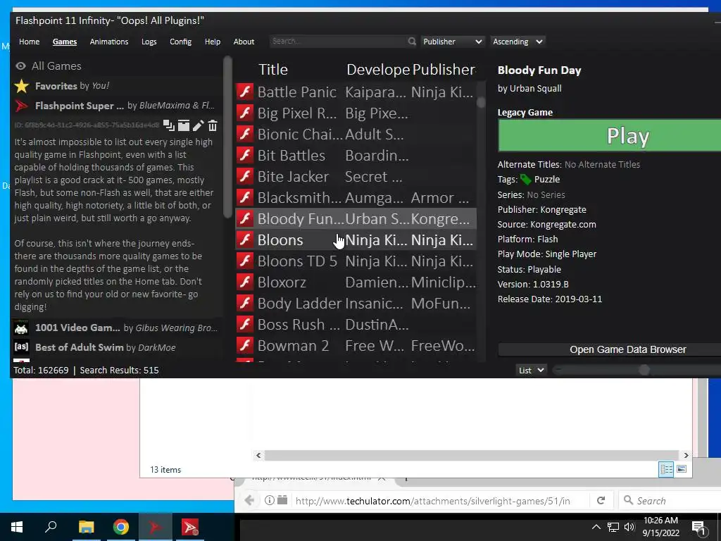The height and width of the screenshot is (541, 721).
Task: Click the Publisher column header
Action: coord(444,70)
